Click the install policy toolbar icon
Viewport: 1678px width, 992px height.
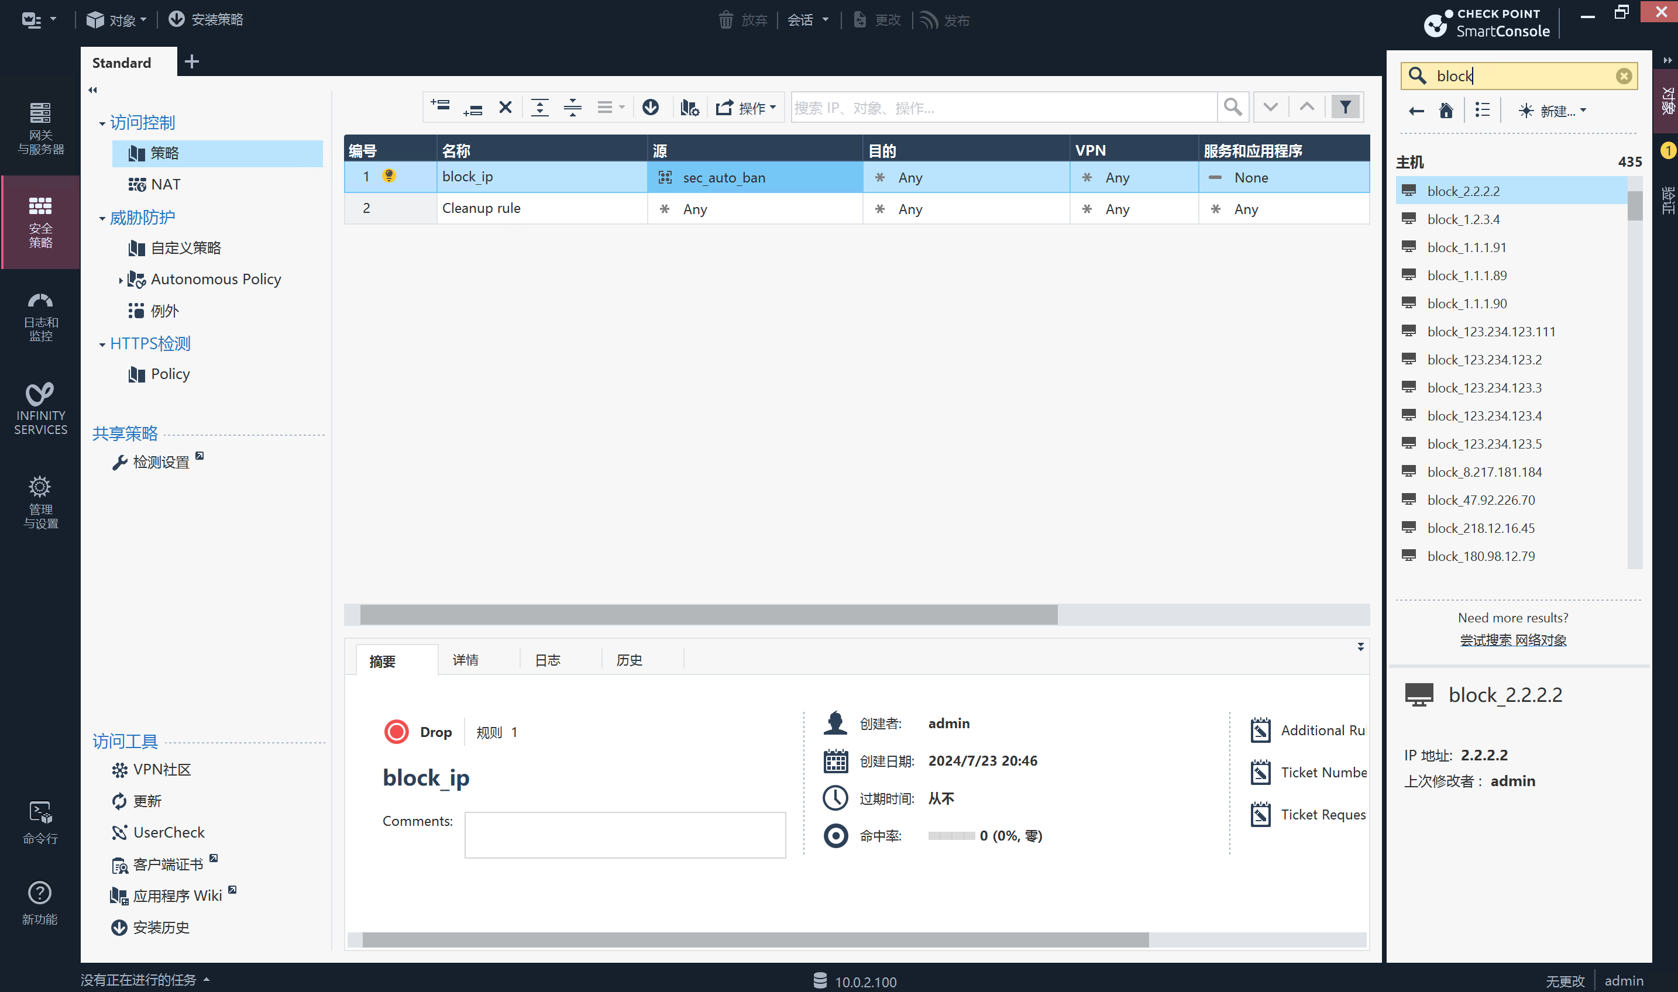coord(651,107)
